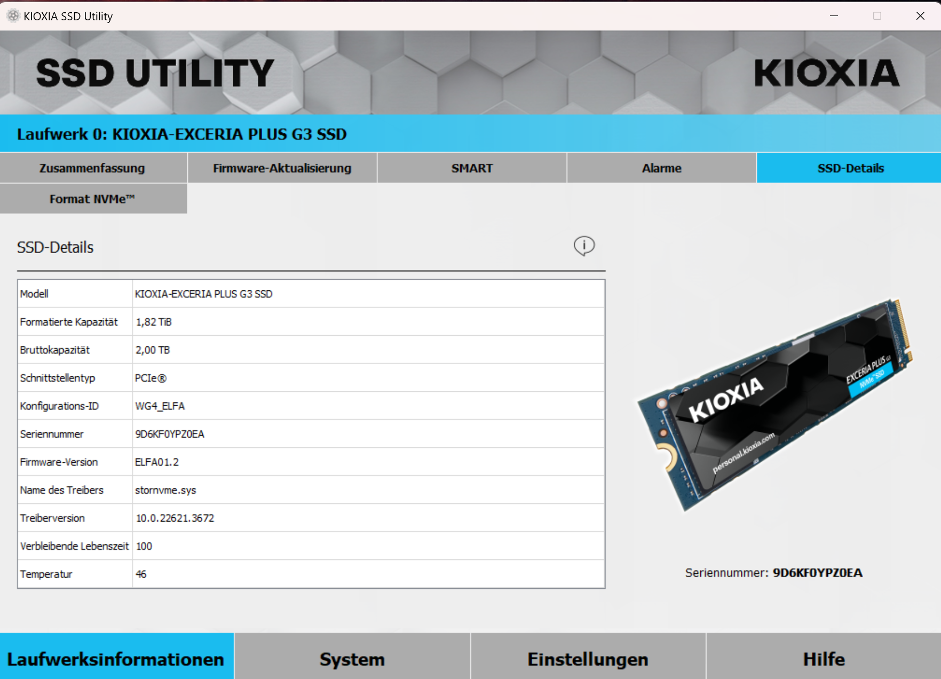Viewport: 941px width, 679px height.
Task: Select the temperature value 46
Action: pyautogui.click(x=141, y=574)
